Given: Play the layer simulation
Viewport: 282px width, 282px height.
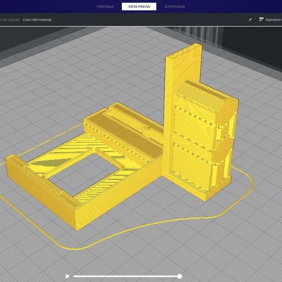Looking at the screenshot, I should [68, 277].
